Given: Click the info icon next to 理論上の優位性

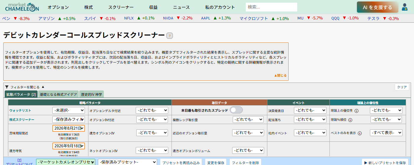Looking at the screenshot, I should pos(356,111).
